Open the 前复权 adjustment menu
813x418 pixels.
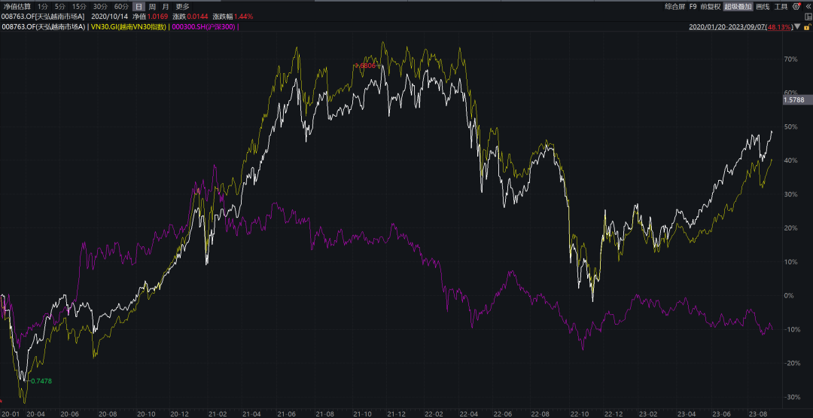711,7
